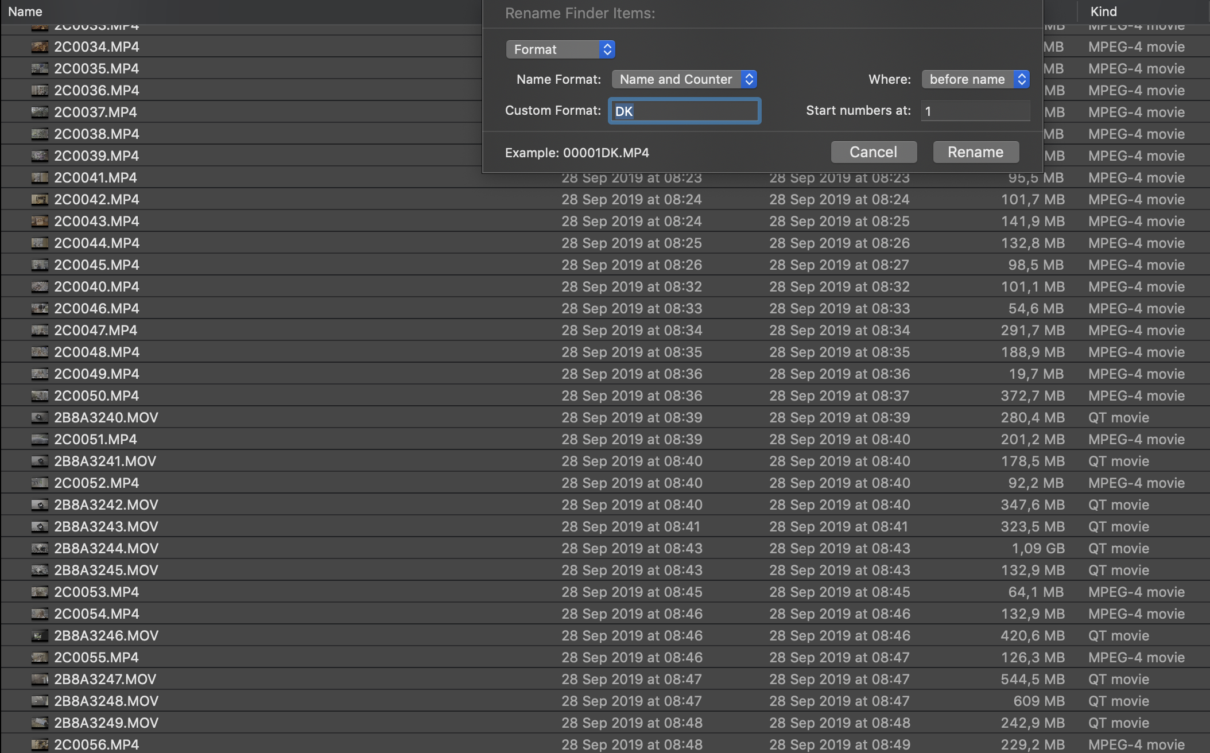Click the thumbnail icon of 2B8A3244.MOV
Viewport: 1210px width, 753px height.
[x=40, y=548]
